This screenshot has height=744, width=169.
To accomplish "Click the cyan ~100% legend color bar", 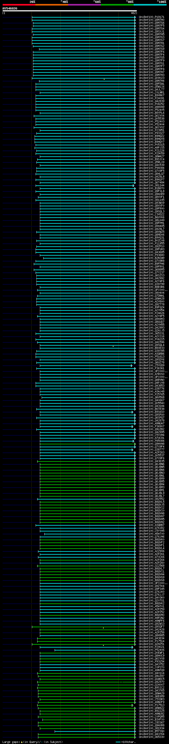I will click(x=150, y=5).
